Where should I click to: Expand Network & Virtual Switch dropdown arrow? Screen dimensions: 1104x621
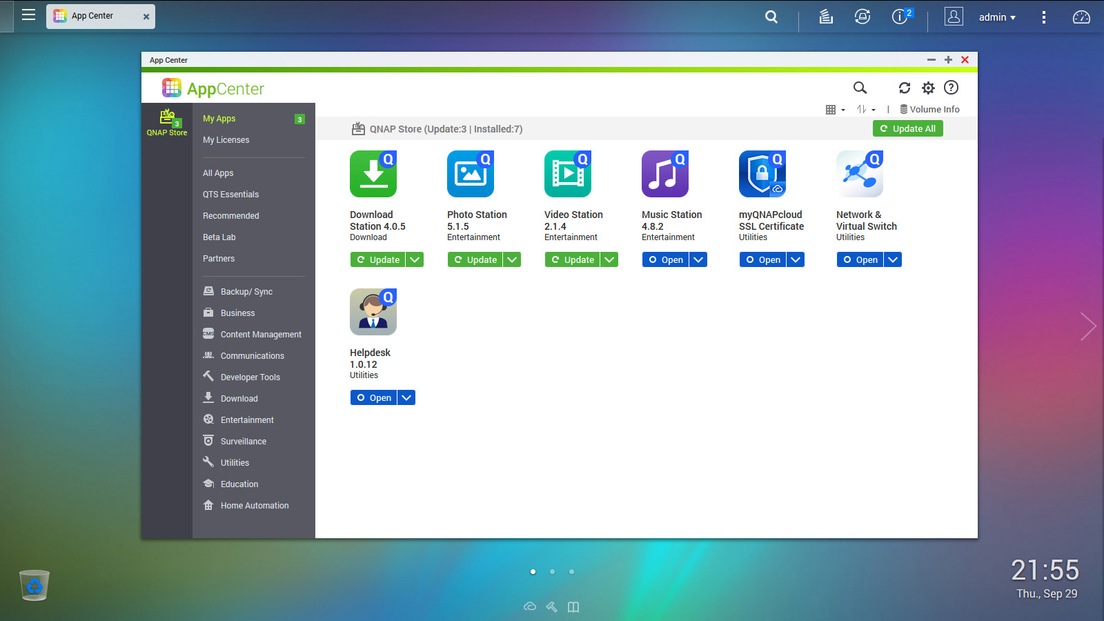[893, 259]
